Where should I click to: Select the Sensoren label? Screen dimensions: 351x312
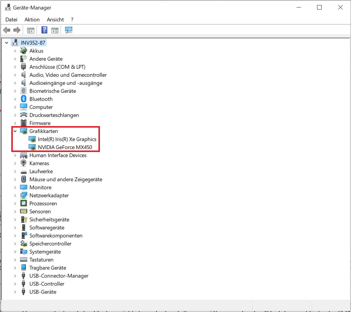(40, 211)
